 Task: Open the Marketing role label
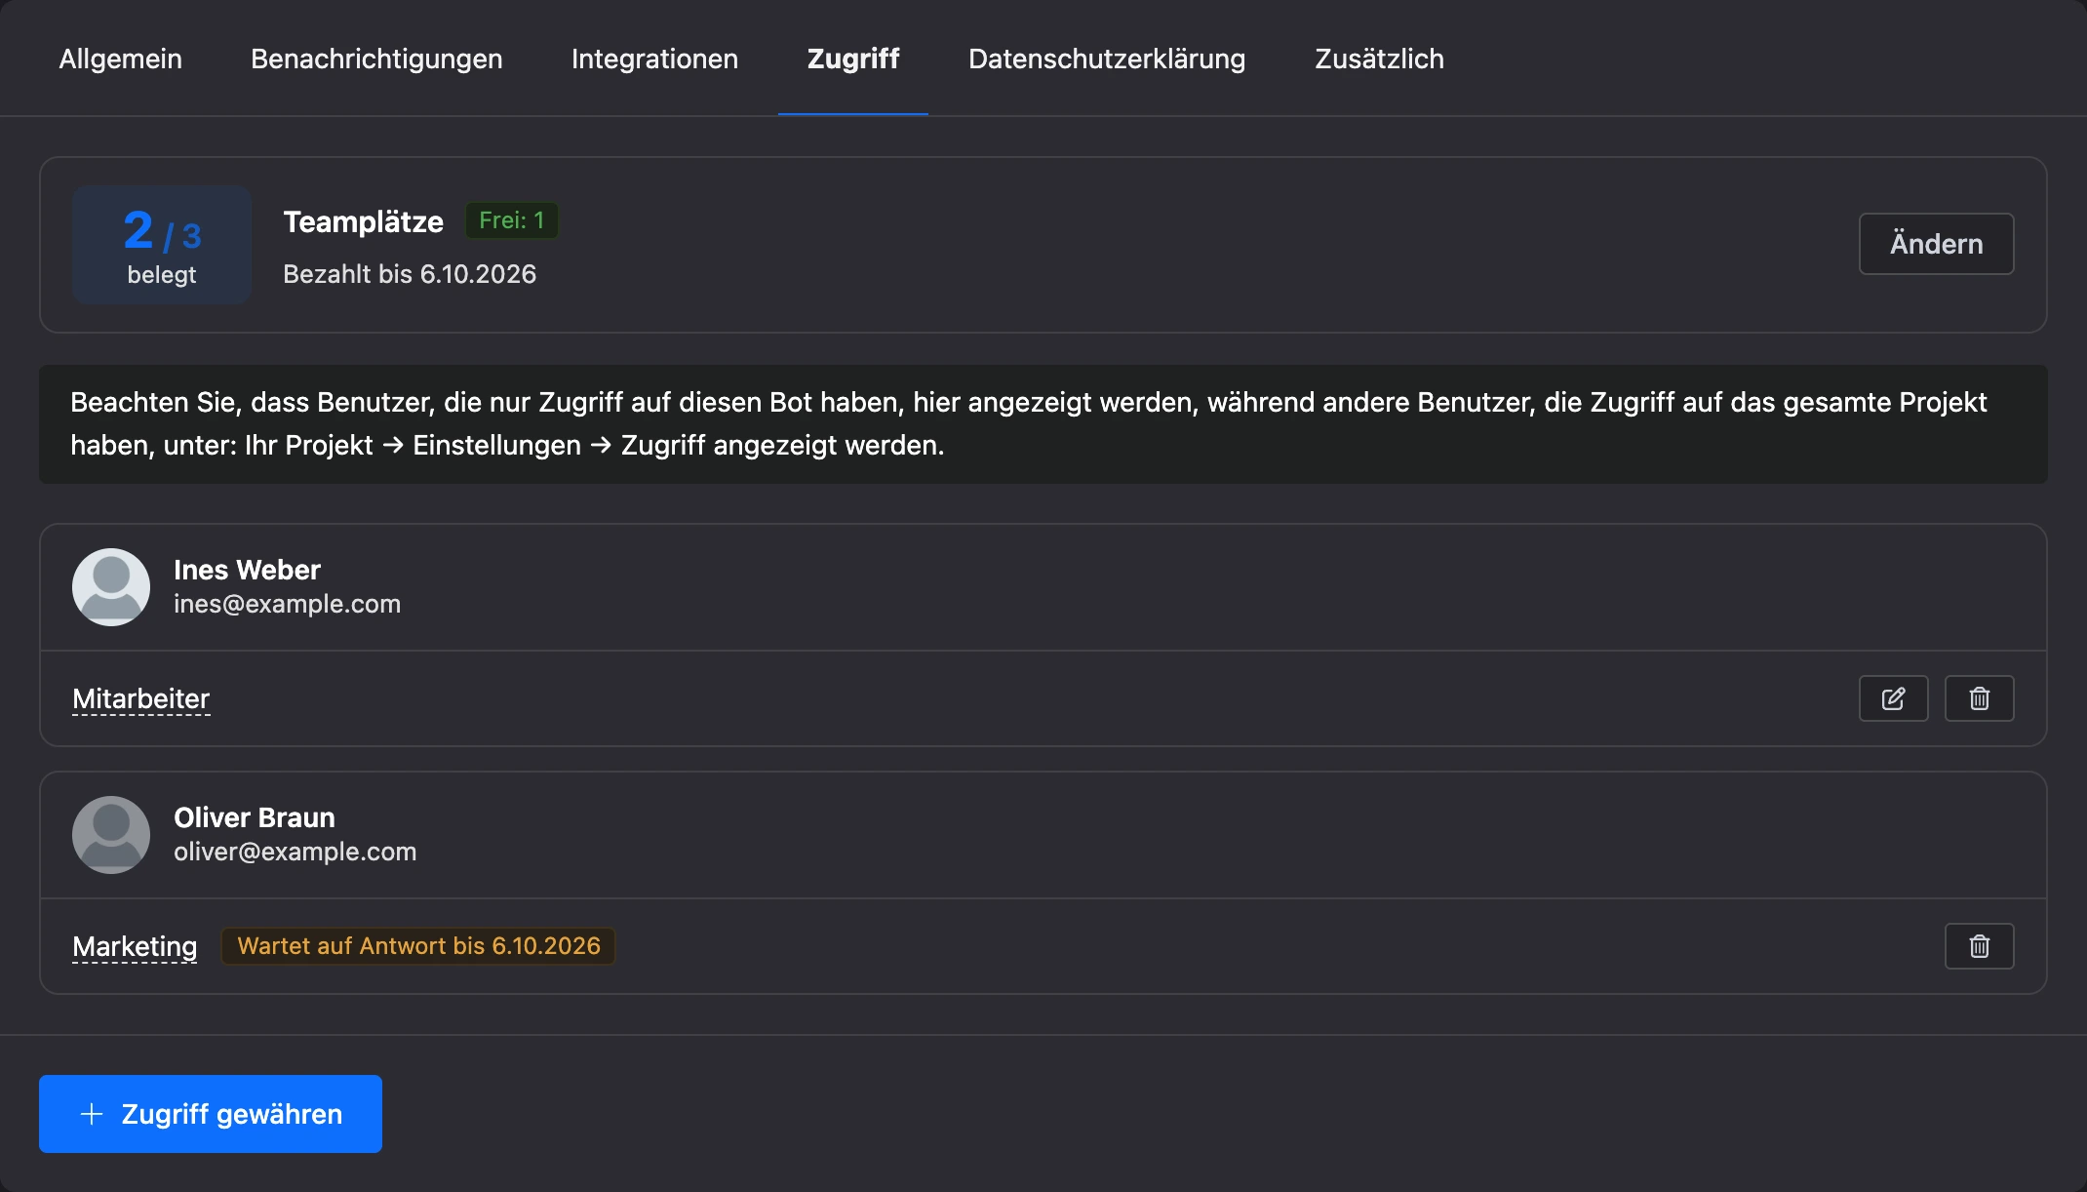(x=135, y=947)
